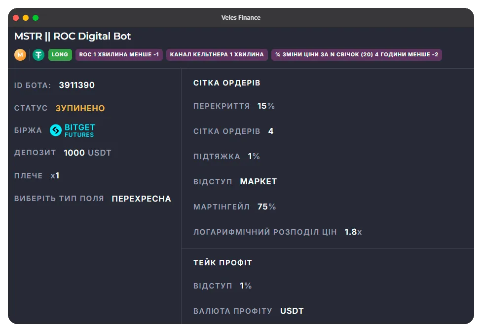
Task: Click the Bitget Futures exchange icon
Action: (x=56, y=130)
